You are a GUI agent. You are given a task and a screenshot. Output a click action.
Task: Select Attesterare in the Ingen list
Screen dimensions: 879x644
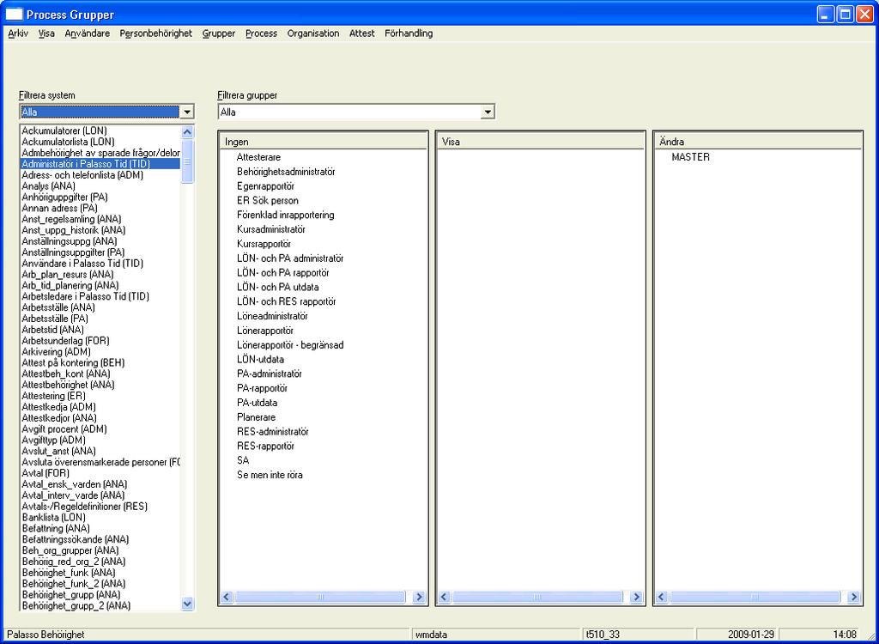pyautogui.click(x=258, y=158)
